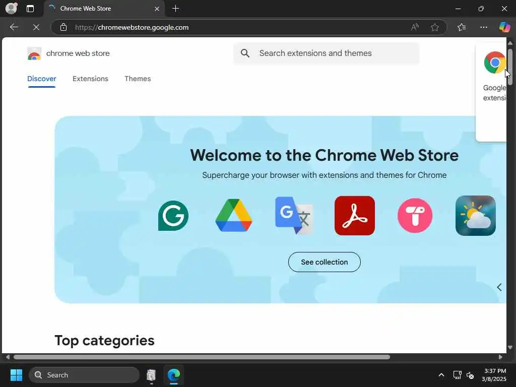Open network status tray icon
The image size is (516, 387).
(457, 375)
